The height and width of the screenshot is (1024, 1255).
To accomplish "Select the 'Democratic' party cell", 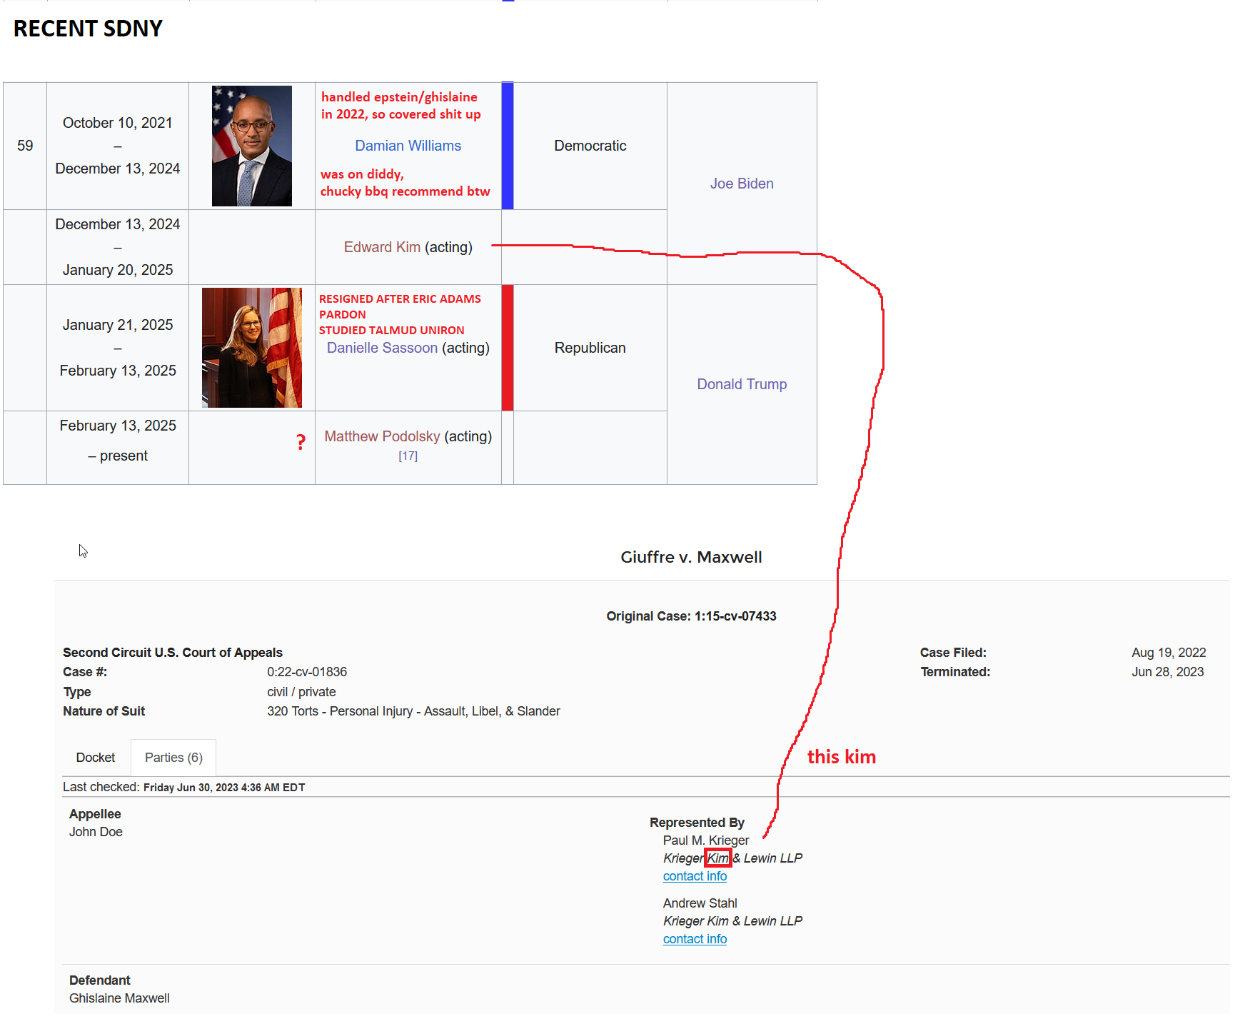I will point(590,146).
